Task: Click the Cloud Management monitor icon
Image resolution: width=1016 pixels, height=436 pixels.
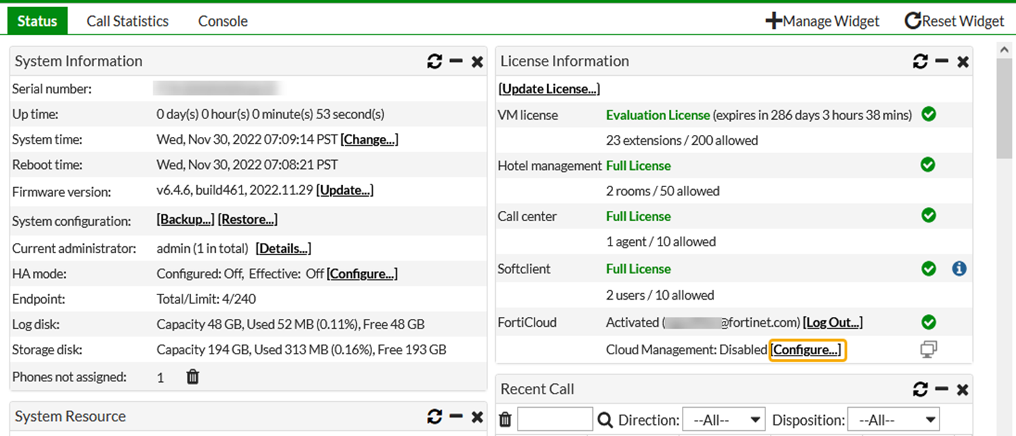Action: (x=928, y=349)
